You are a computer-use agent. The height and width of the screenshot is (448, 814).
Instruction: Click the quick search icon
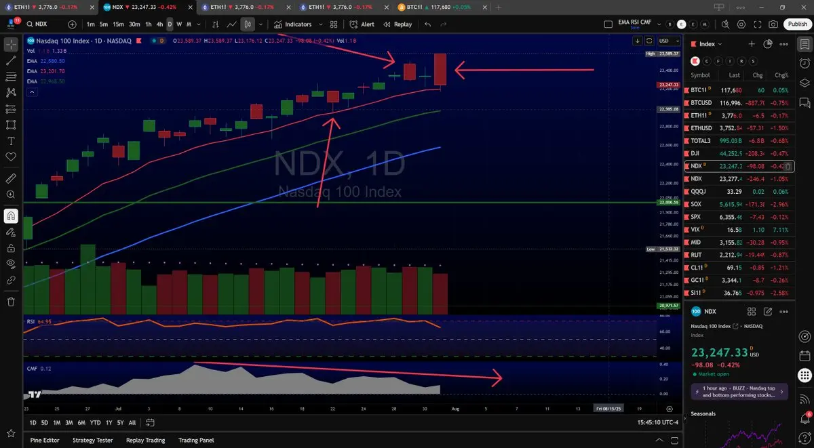coord(726,24)
